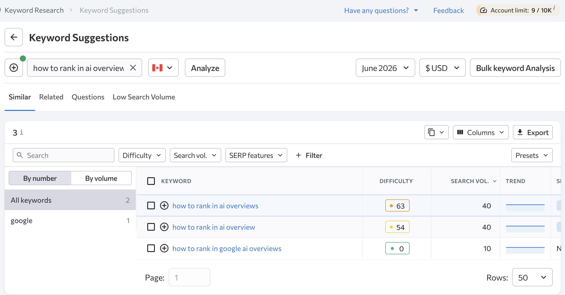Select the All keywords group

pyautogui.click(x=70, y=200)
